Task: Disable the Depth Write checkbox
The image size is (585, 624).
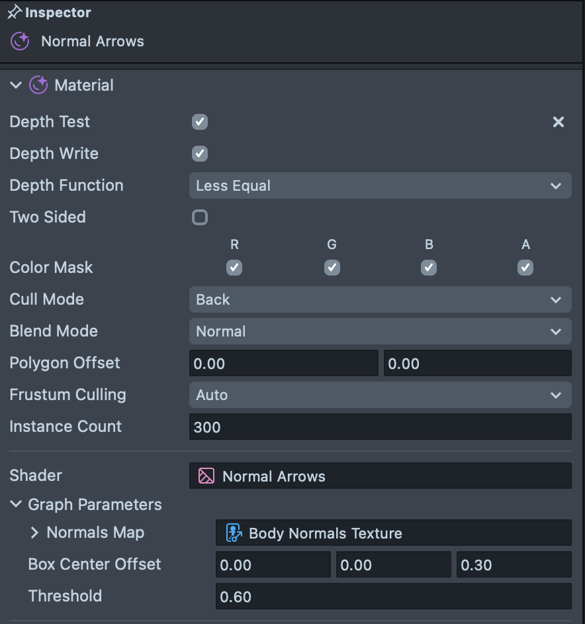Action: tap(200, 154)
